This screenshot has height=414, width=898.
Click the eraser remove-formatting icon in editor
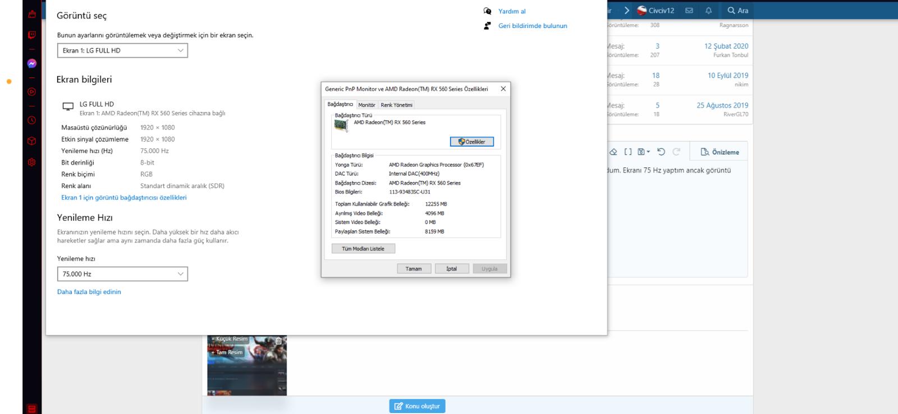[x=613, y=152]
